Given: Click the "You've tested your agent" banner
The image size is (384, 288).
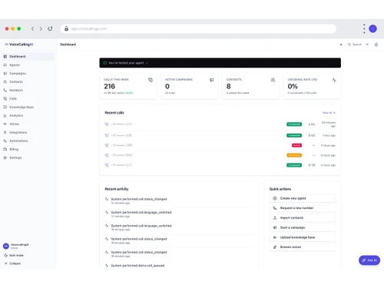Looking at the screenshot, I should tap(220, 63).
